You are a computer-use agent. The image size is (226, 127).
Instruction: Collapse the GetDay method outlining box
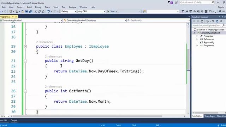(x=25, y=61)
